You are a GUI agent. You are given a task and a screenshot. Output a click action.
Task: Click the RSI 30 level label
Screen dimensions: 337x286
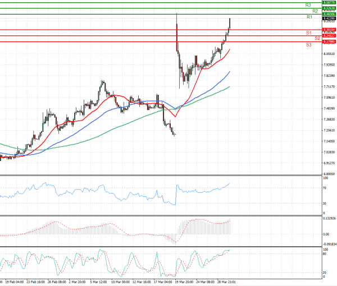point(325,204)
